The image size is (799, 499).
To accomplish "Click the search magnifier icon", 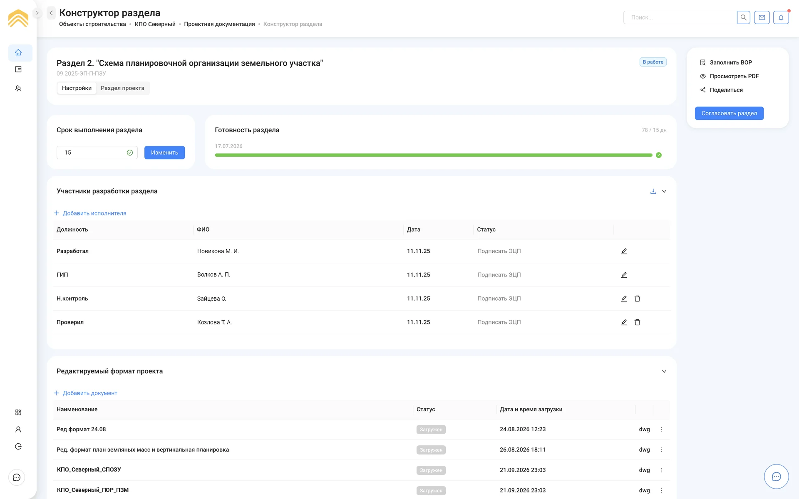I will coord(743,17).
